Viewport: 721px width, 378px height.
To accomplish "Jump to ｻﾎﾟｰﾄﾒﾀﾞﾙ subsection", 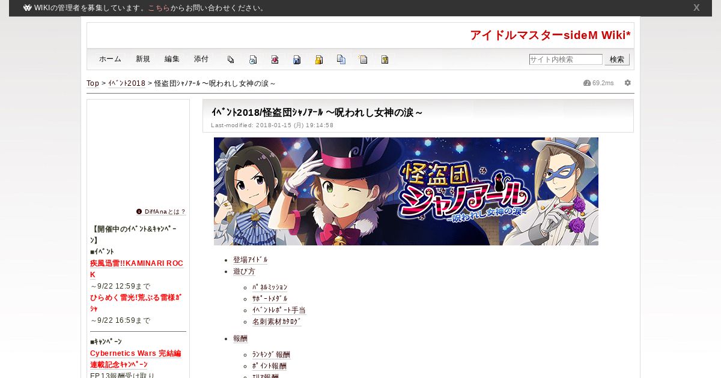I will point(270,299).
